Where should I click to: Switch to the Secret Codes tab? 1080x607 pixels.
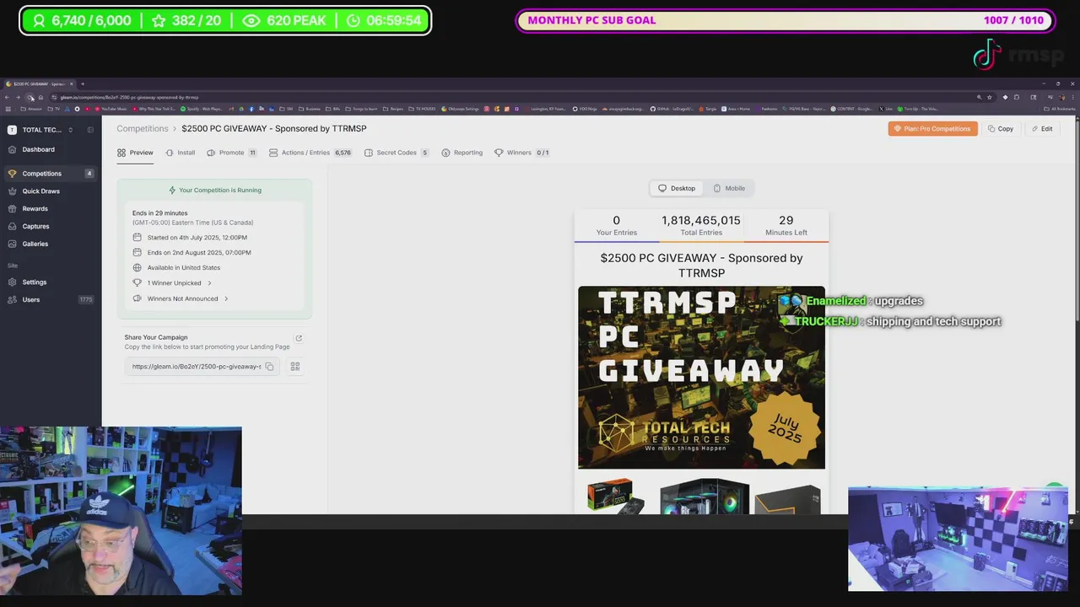(x=397, y=153)
